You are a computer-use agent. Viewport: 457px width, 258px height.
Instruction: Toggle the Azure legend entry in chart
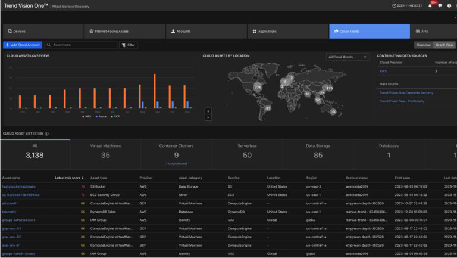101,116
